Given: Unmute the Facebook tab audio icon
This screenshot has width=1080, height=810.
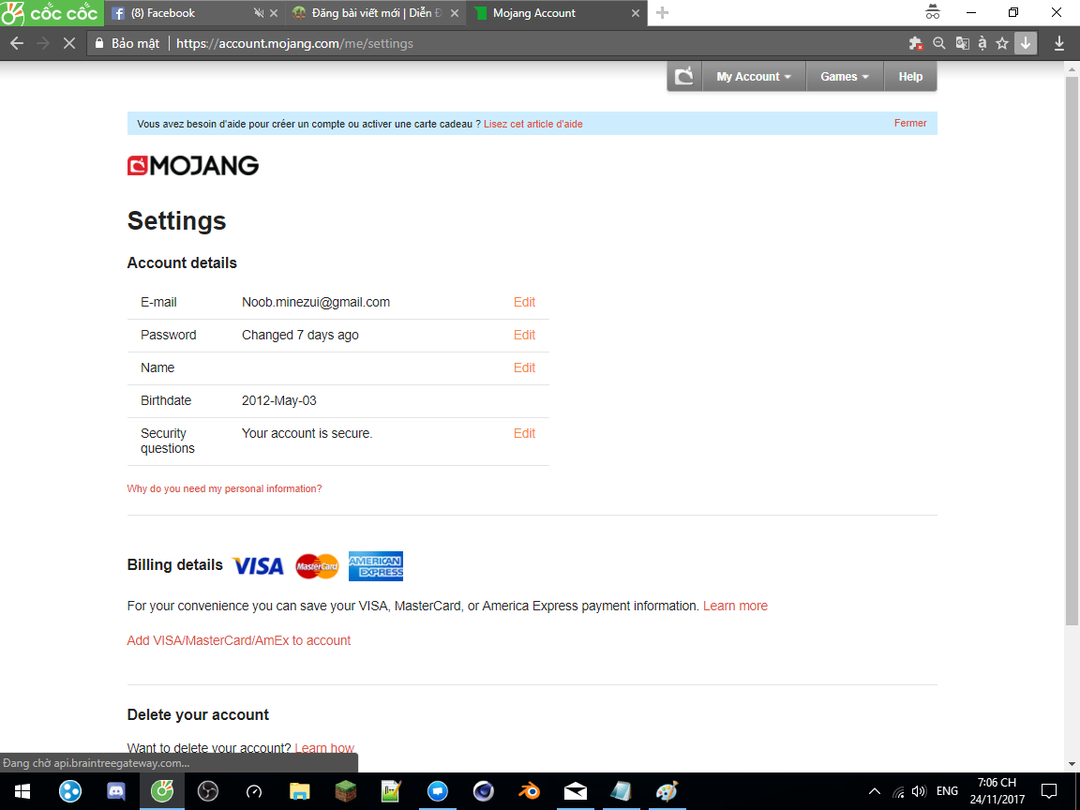Looking at the screenshot, I should (259, 13).
